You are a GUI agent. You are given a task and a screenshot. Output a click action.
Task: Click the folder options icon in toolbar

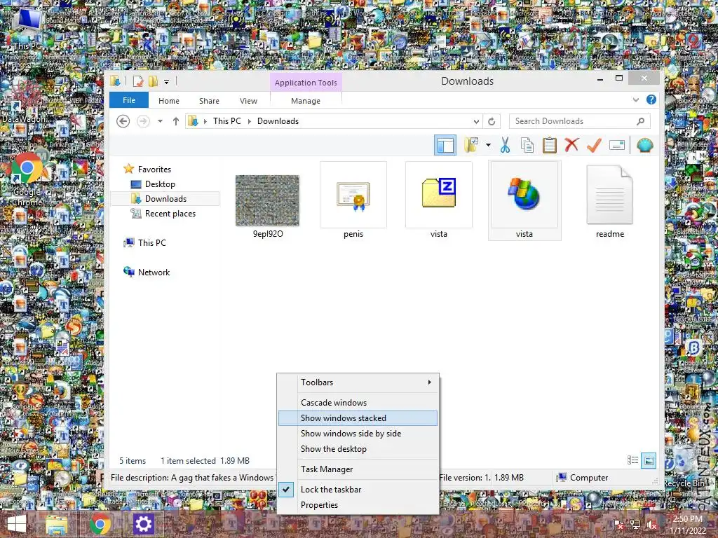(x=471, y=146)
